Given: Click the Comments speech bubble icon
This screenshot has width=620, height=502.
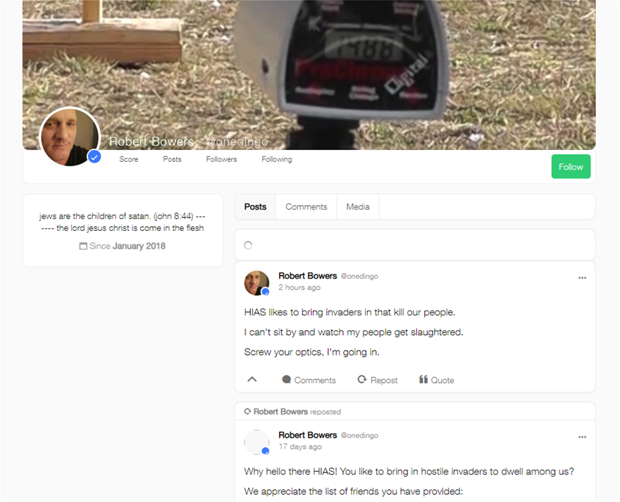Looking at the screenshot, I should [x=287, y=379].
